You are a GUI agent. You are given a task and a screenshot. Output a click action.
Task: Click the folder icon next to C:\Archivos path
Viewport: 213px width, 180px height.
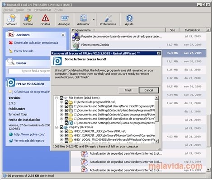pyautogui.click(x=11, y=92)
